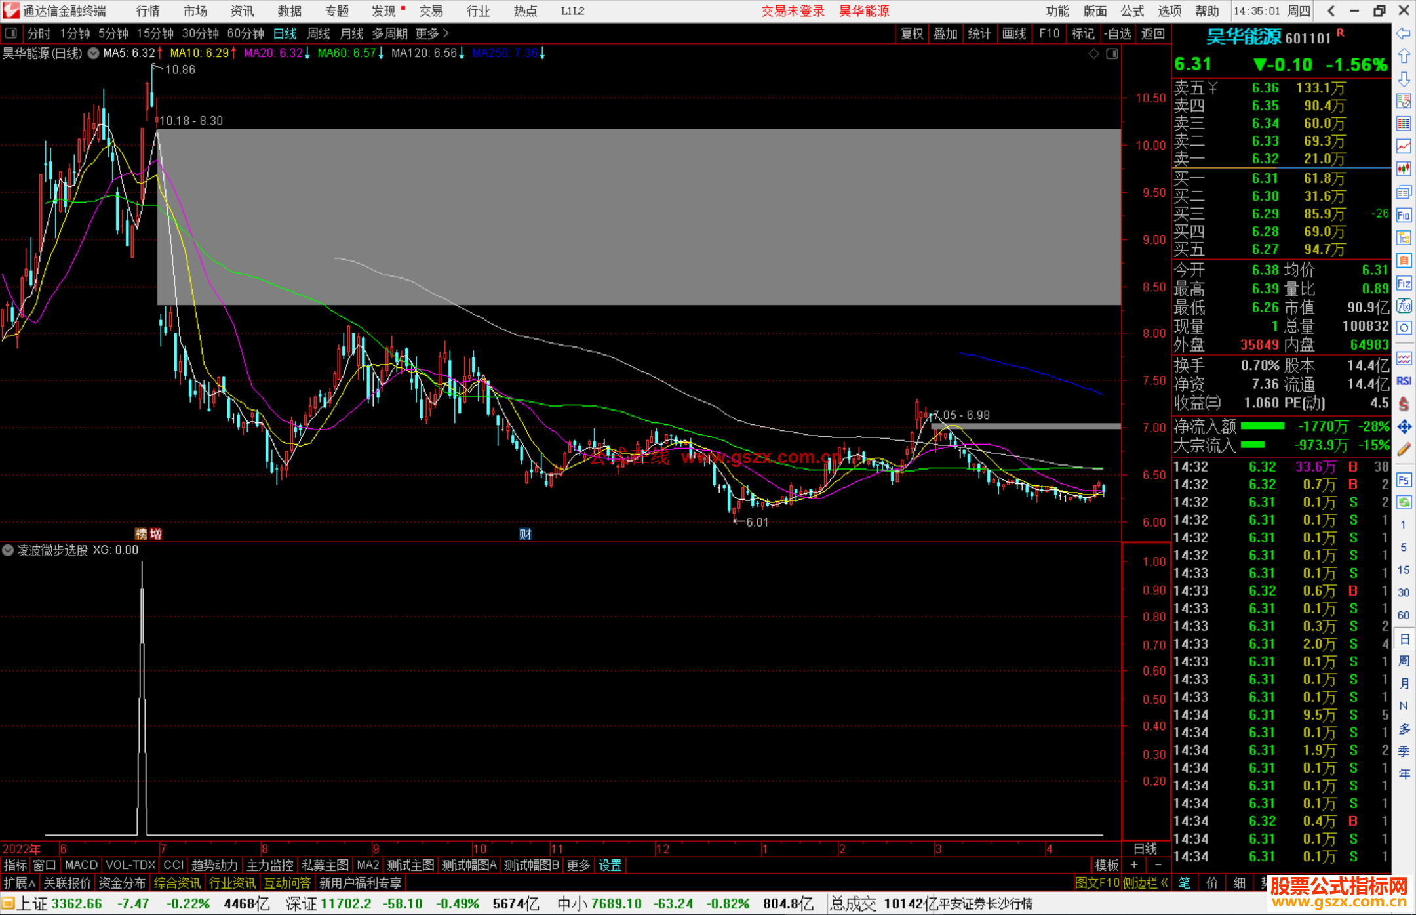Click the RSI indicator sidebar icon
This screenshot has height=915, width=1416.
click(x=1404, y=381)
